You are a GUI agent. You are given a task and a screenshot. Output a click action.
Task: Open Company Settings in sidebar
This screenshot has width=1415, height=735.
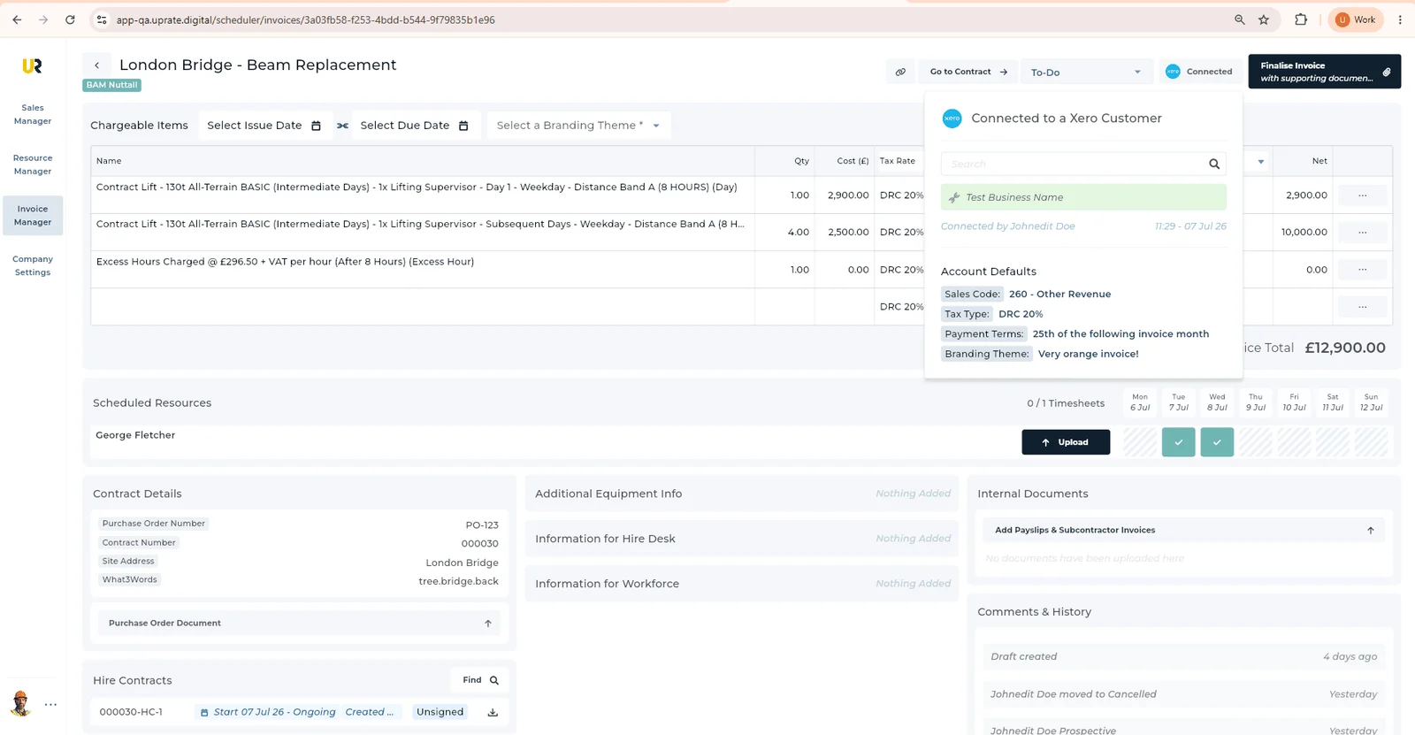coord(33,265)
